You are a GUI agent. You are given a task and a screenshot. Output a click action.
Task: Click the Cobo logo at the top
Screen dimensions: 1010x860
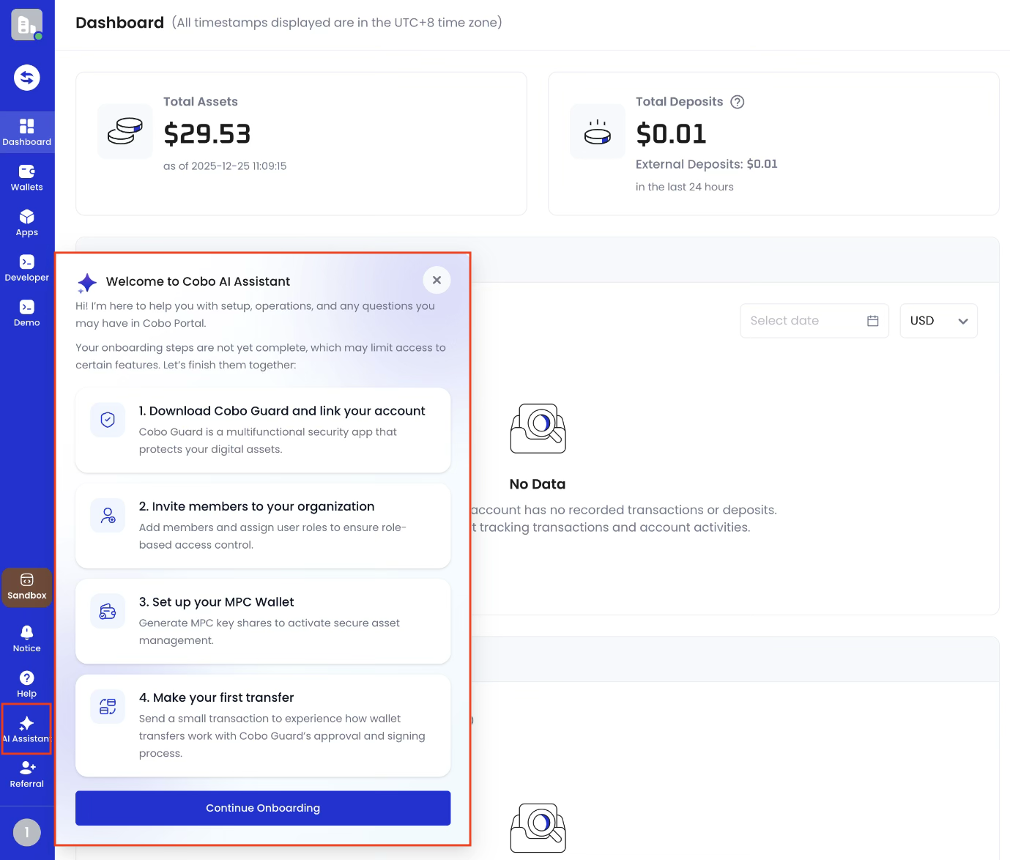point(27,24)
